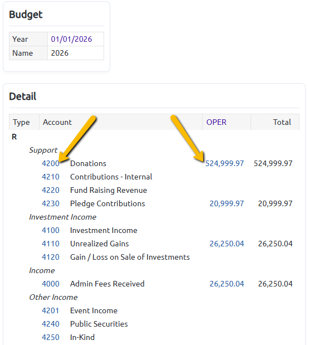Select the Unrealized Gains text

pos(99,244)
